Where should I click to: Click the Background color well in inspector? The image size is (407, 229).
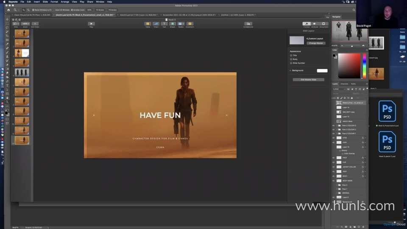[322, 71]
